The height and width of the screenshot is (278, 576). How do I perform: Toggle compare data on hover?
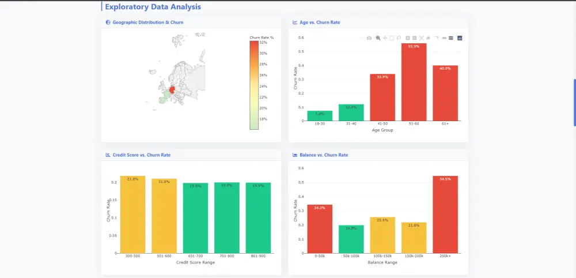[450, 38]
